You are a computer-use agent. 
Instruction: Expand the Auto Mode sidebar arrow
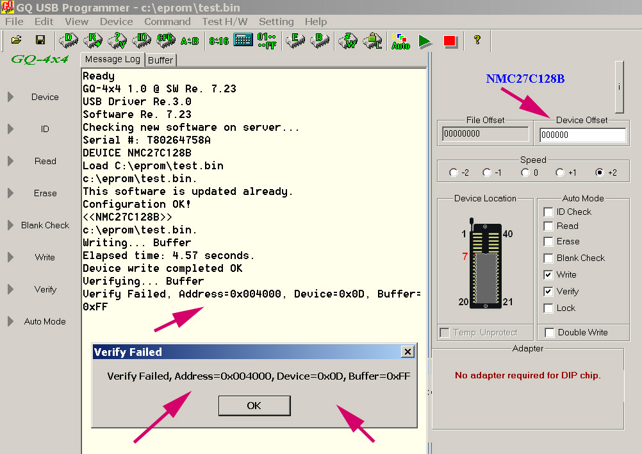[x=11, y=321]
